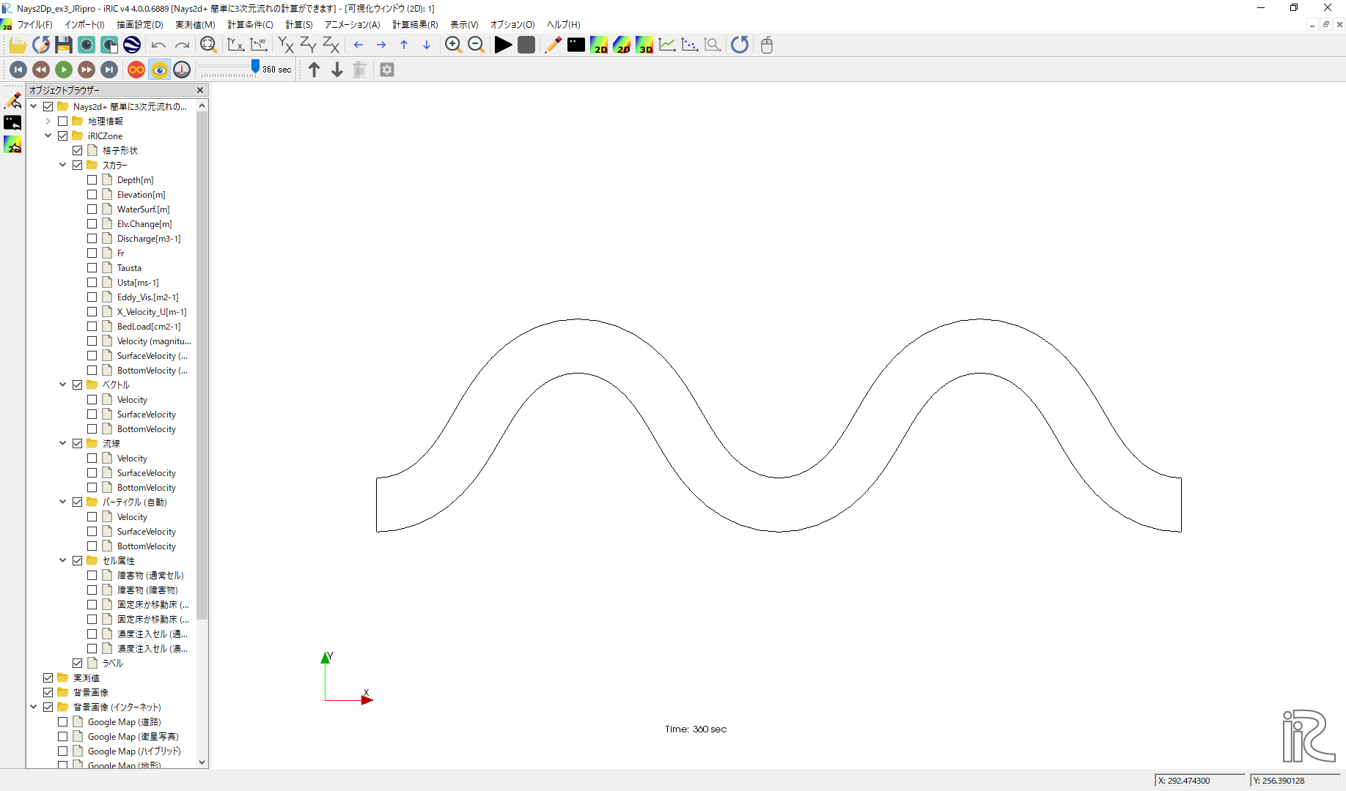Click the step first playback button
The image size is (1346, 791).
coord(18,70)
